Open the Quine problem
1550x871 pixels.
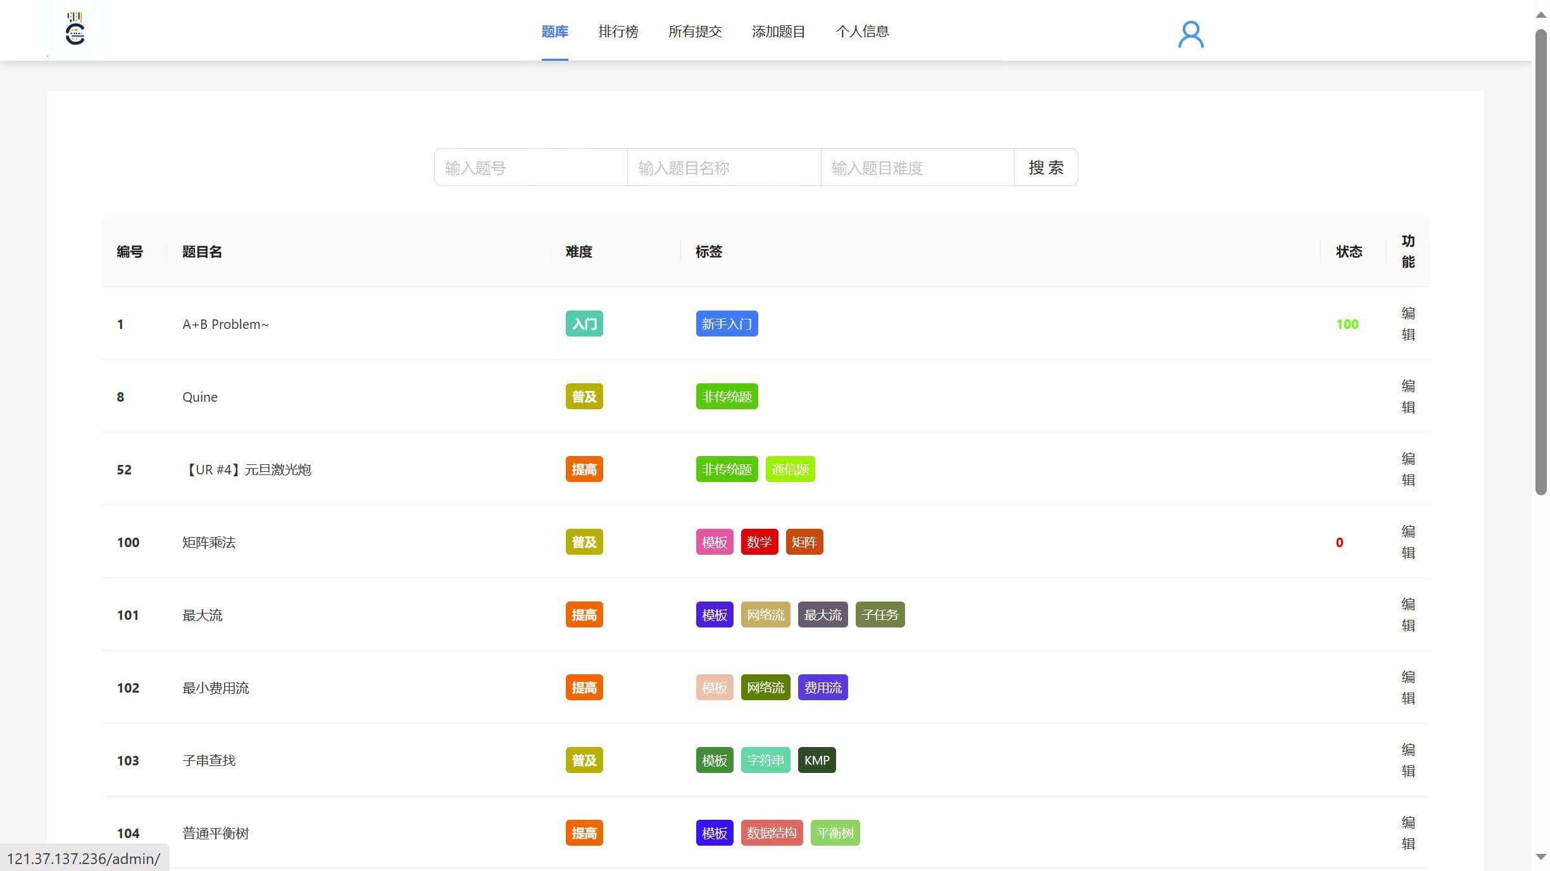click(199, 397)
